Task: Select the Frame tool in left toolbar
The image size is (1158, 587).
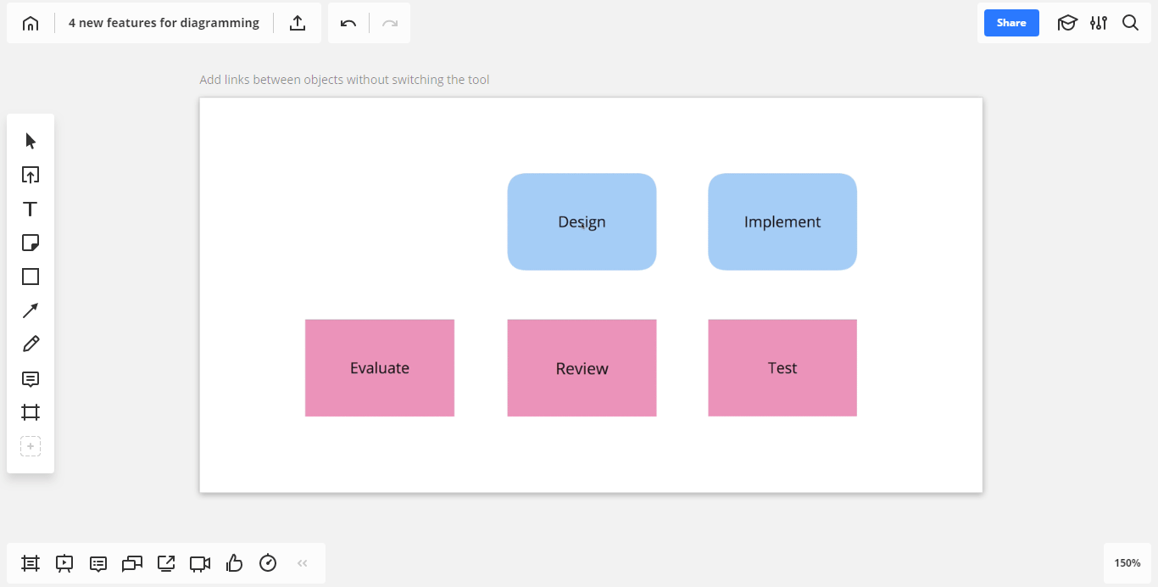Action: point(31,412)
